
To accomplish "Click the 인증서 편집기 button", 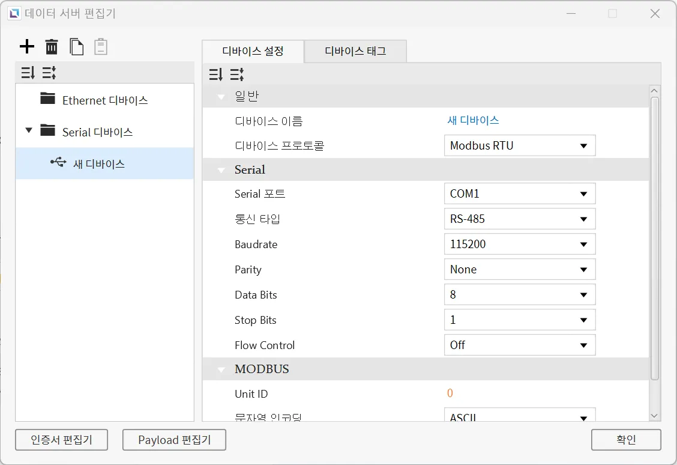I will pyautogui.click(x=62, y=440).
